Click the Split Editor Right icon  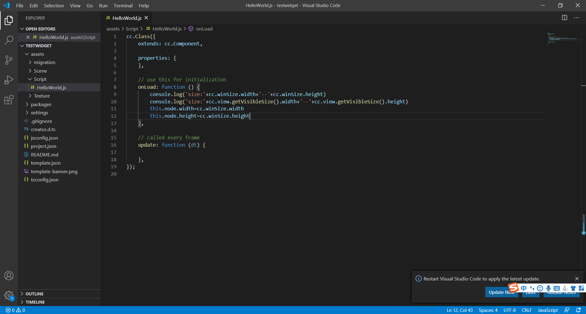(564, 18)
